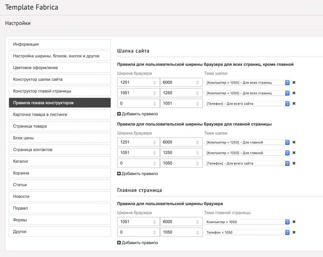This screenshot has width=323, height=257.
Task: Delete the 'Компьютер > 1050' main page rule
Action: click(294, 222)
